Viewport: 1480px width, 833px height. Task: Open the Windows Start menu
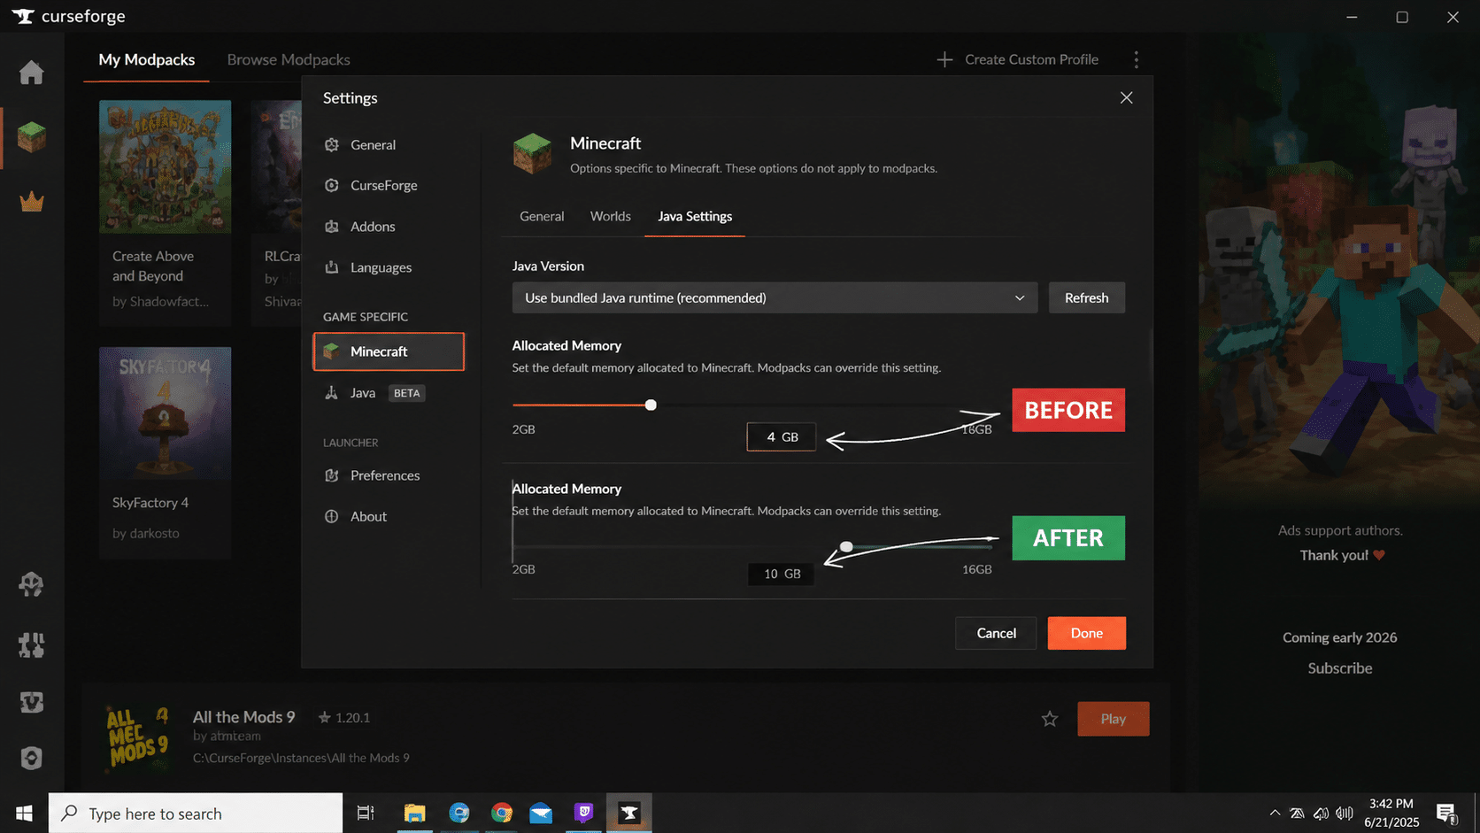(24, 813)
